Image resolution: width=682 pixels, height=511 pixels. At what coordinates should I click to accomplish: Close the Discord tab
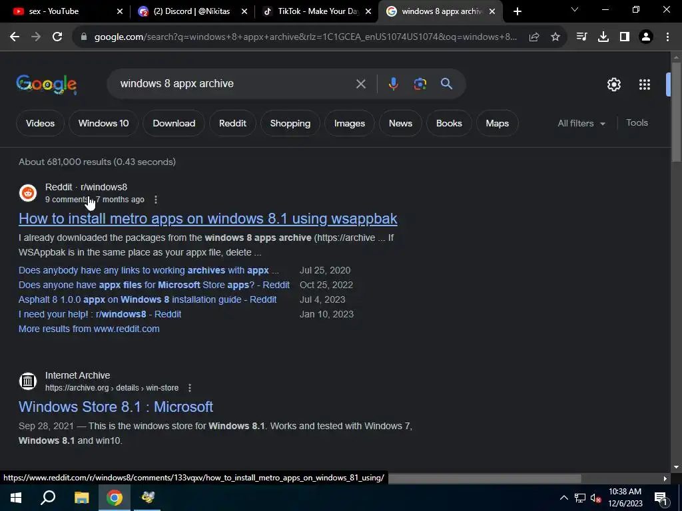244,12
